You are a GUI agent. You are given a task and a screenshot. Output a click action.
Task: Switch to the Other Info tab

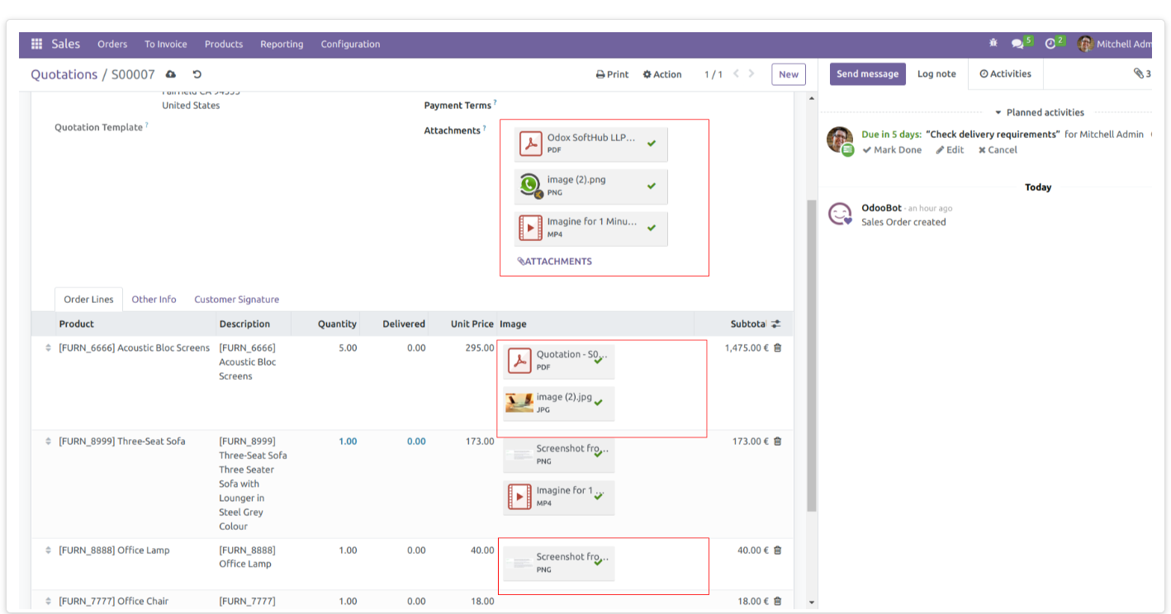154,299
